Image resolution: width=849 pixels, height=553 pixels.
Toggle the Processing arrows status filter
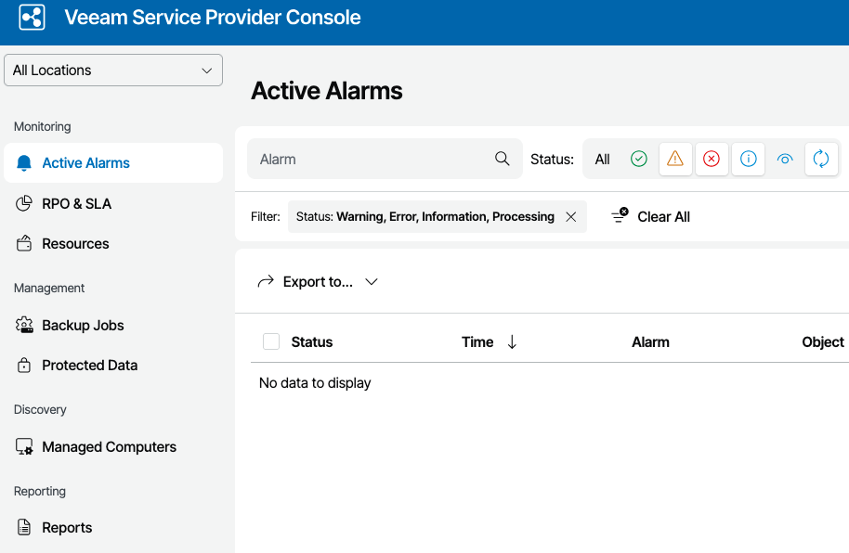click(x=821, y=159)
